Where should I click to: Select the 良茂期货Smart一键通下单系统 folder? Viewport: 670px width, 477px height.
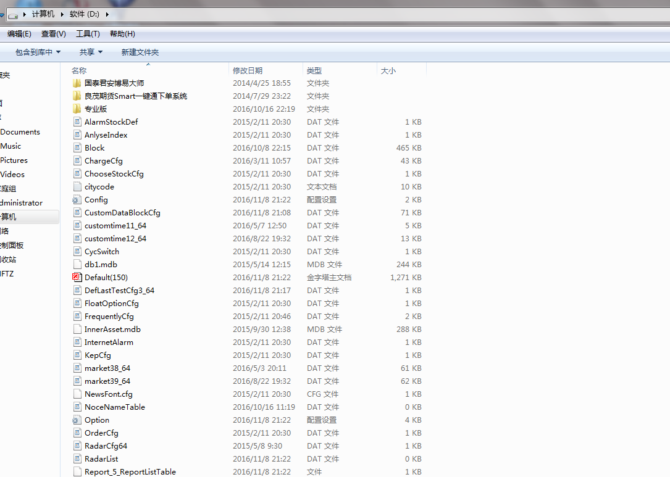coord(135,96)
